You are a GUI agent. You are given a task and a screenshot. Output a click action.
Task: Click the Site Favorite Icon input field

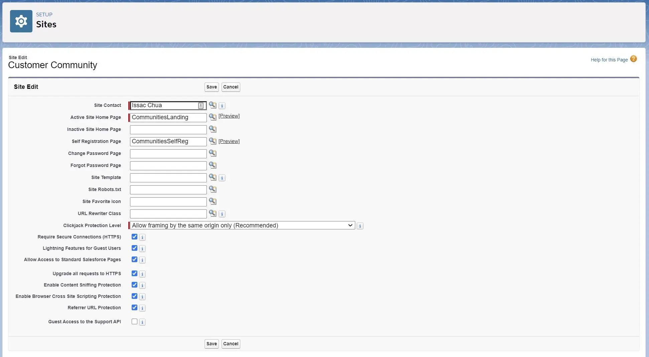(x=168, y=202)
